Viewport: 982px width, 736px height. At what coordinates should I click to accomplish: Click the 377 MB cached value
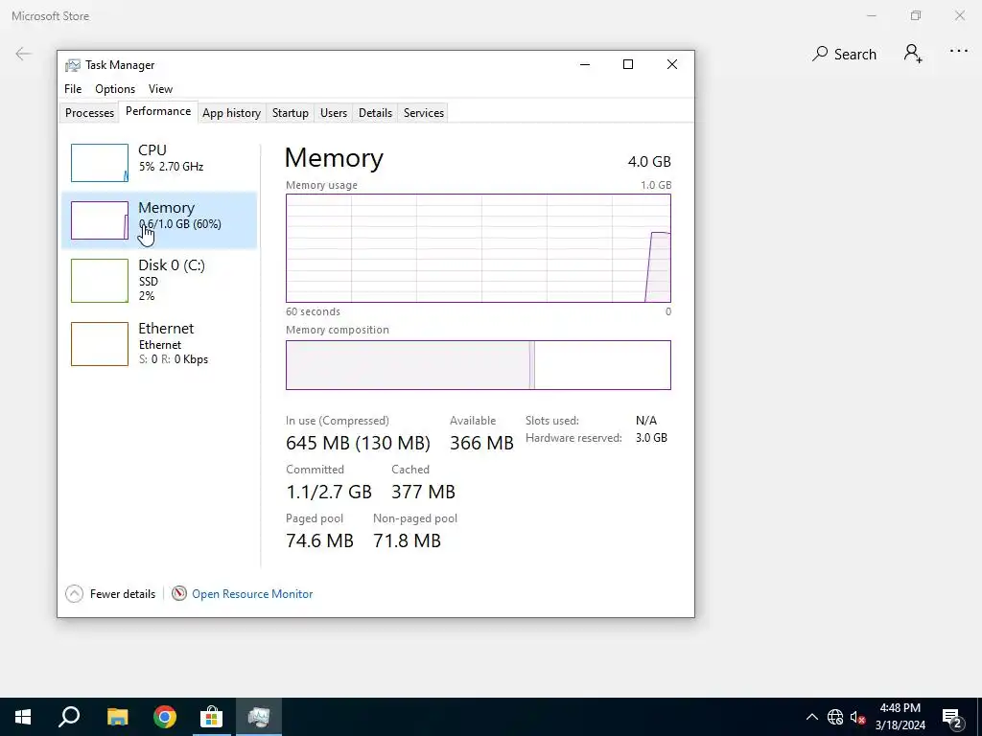(x=423, y=492)
